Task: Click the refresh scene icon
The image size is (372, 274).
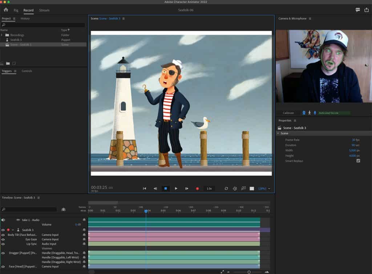Action: [x=226, y=188]
